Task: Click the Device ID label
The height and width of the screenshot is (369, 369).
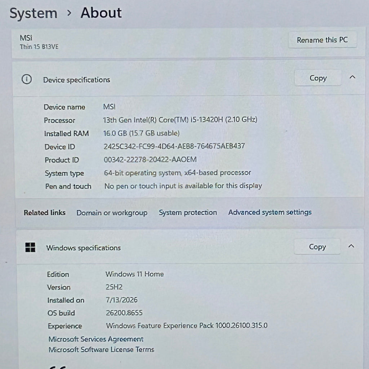Action: 60,147
